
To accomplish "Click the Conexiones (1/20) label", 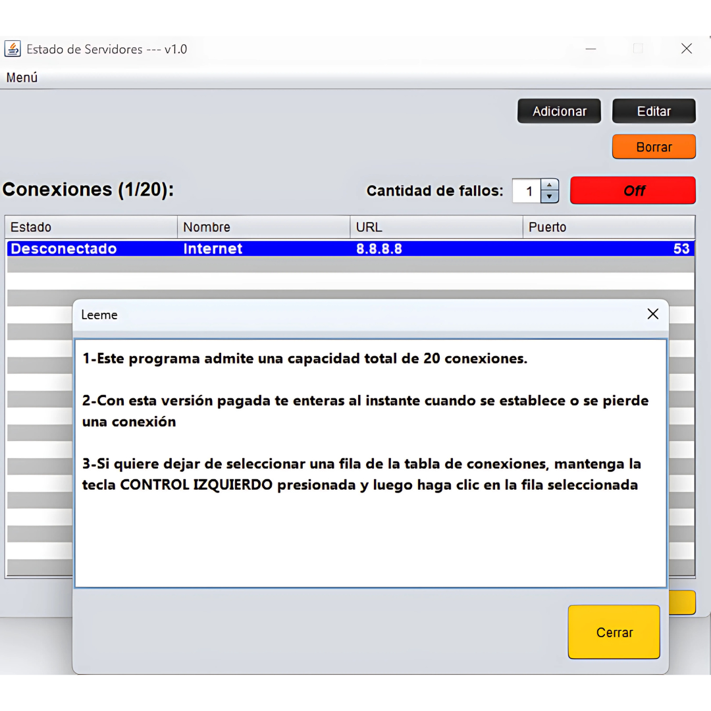I will [x=88, y=190].
